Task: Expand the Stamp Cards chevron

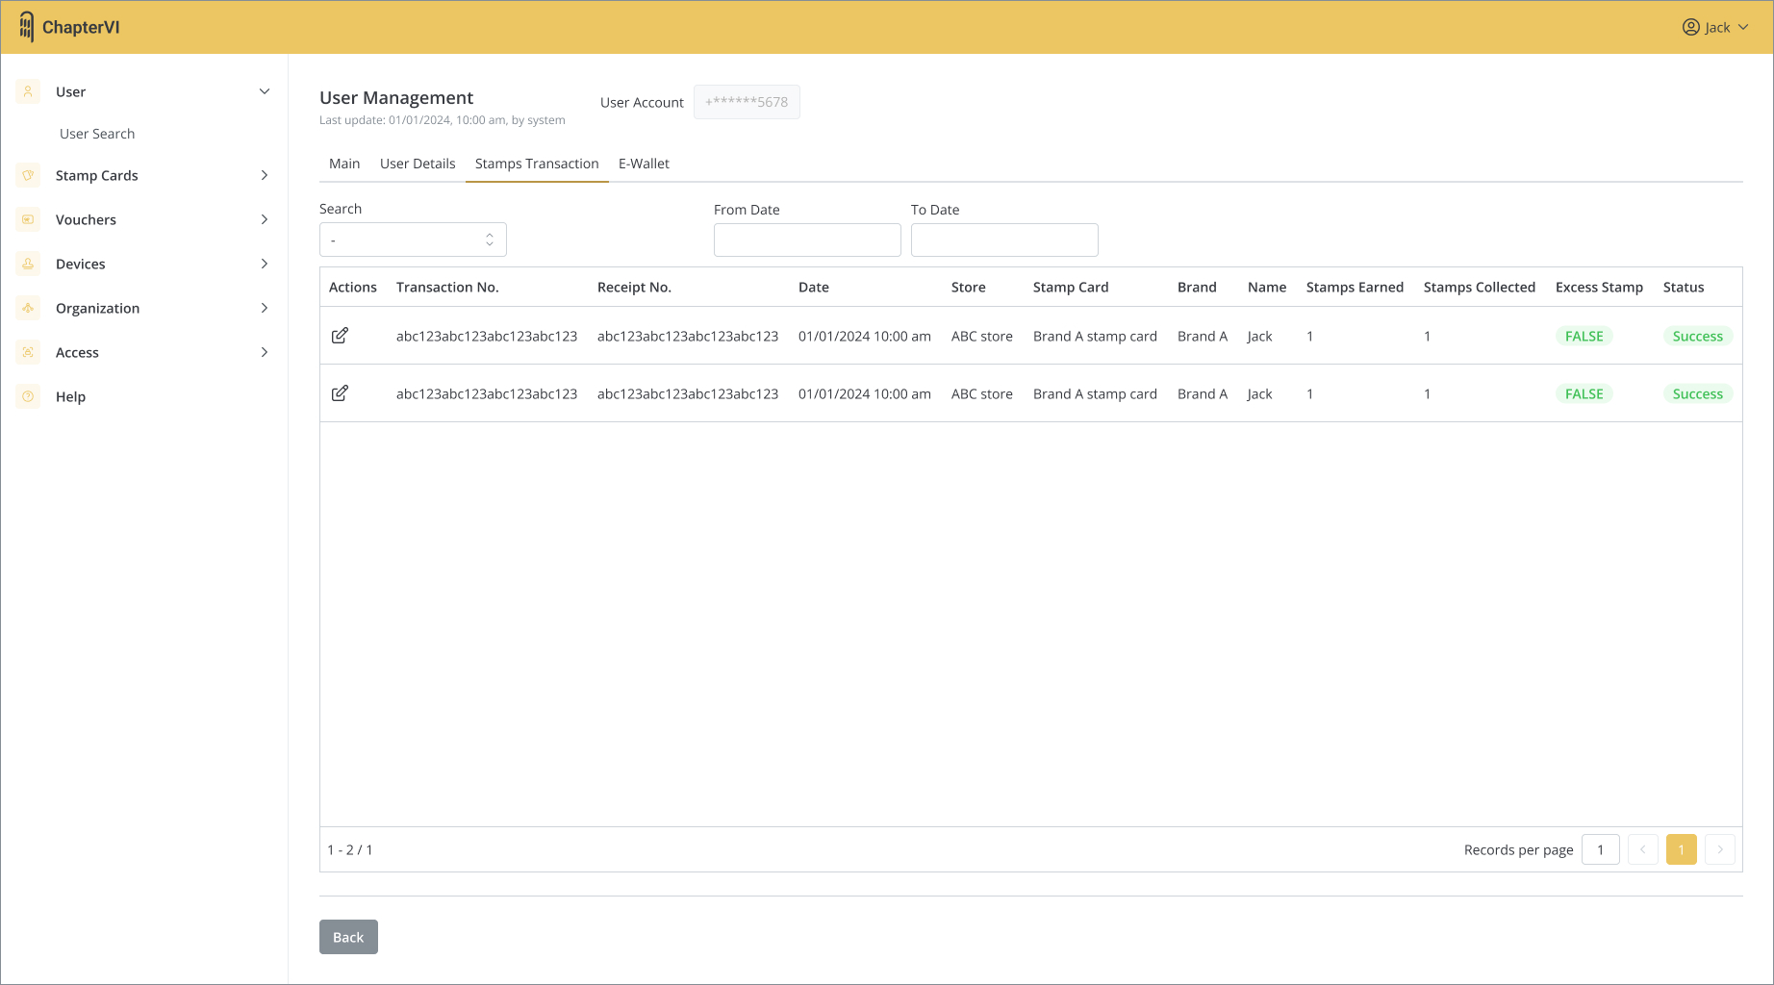Action: point(265,175)
